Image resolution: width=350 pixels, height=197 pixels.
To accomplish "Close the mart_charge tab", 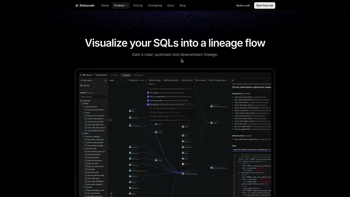I will 161,80.
